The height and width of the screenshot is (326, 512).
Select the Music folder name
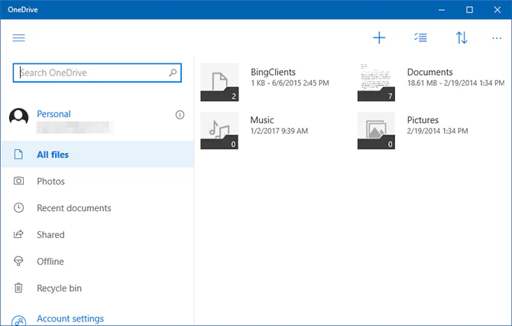(x=262, y=120)
